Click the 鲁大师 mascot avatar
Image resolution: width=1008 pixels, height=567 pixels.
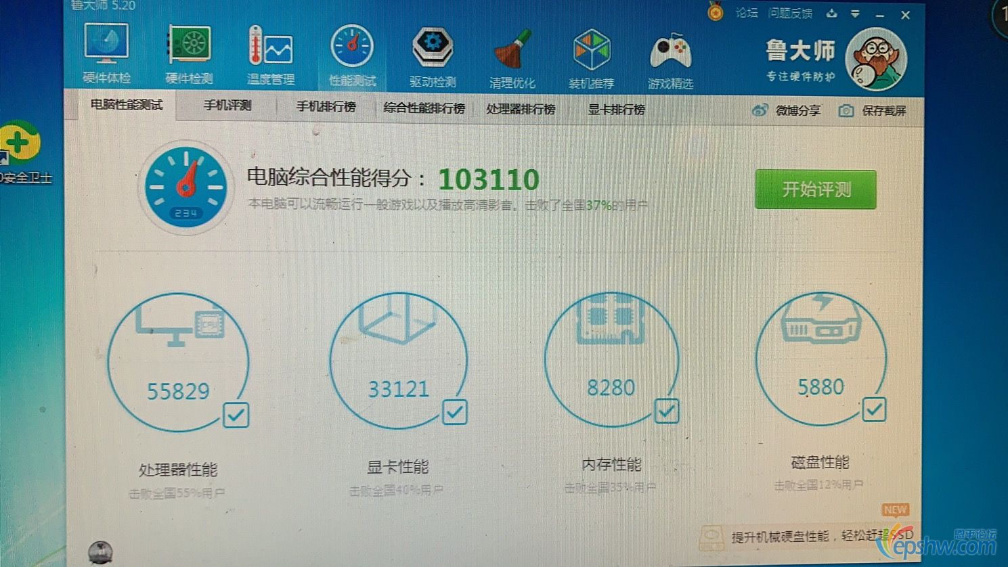tap(877, 60)
